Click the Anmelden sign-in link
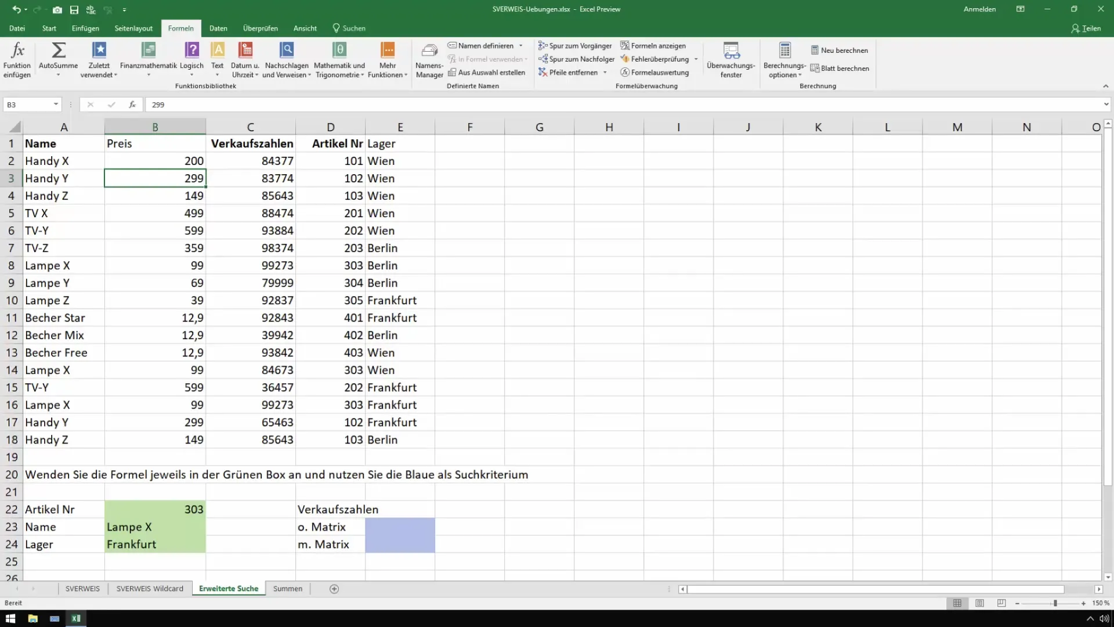This screenshot has width=1114, height=627. point(979,9)
